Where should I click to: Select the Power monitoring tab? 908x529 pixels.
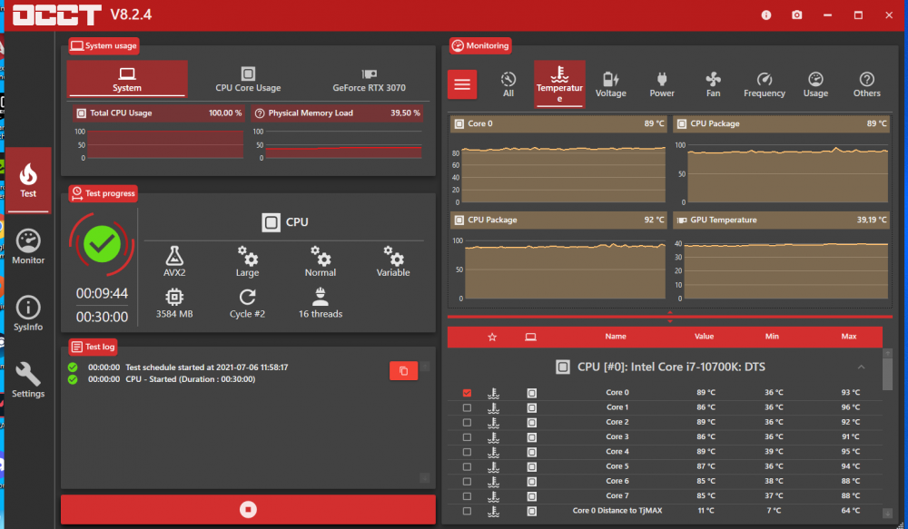point(662,84)
